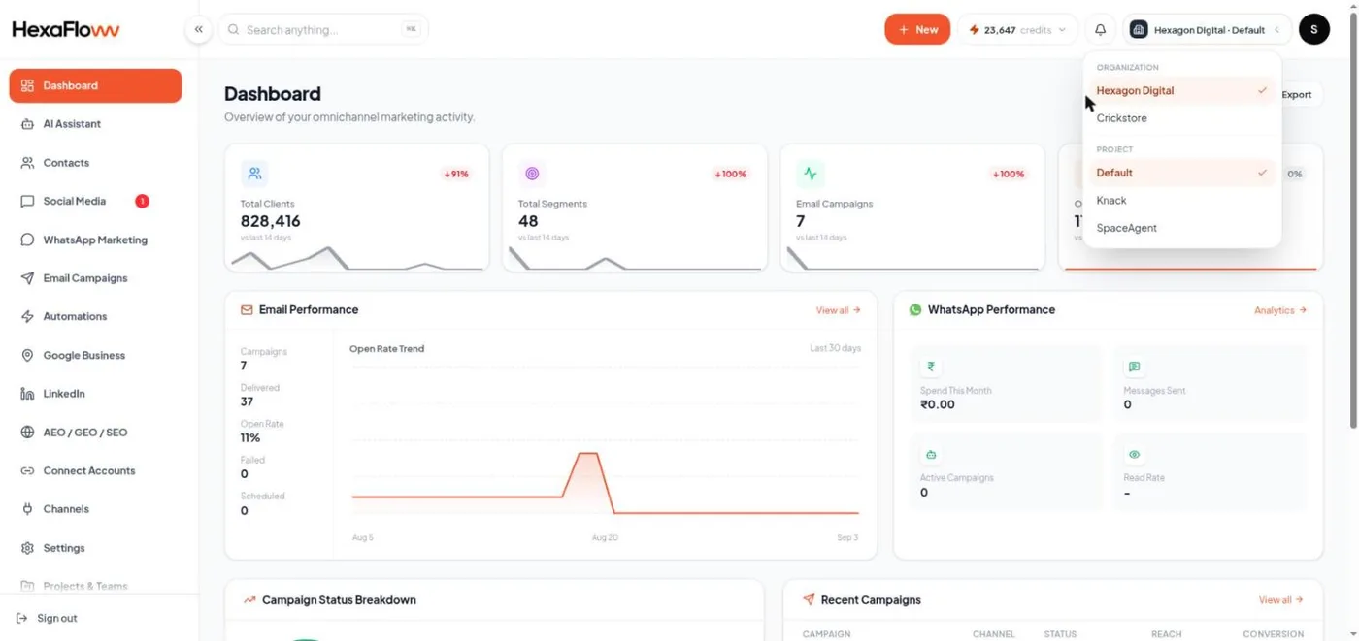This screenshot has height=641, width=1359.
Task: Click the Last 30 days label
Action: [x=836, y=348]
